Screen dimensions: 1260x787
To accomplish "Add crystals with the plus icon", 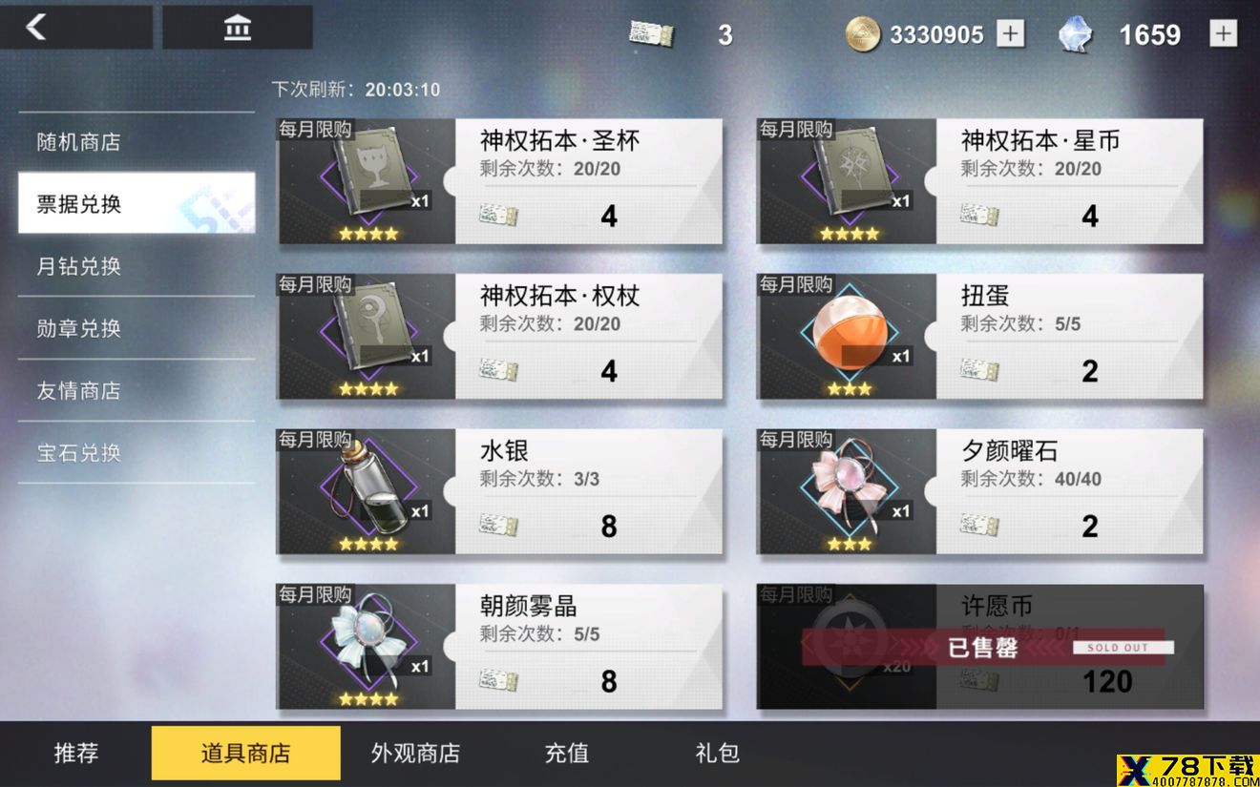I will (1223, 34).
